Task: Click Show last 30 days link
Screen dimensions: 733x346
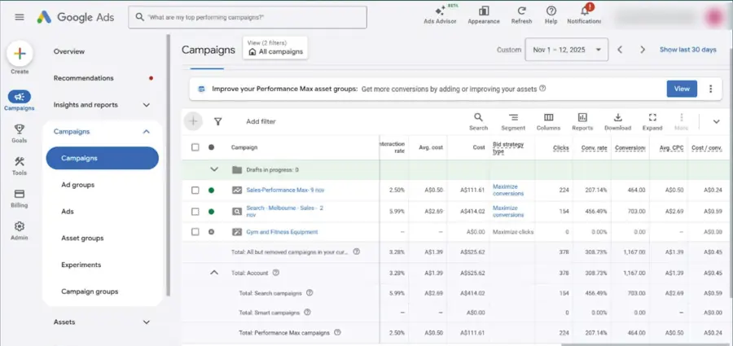Action: click(x=687, y=50)
